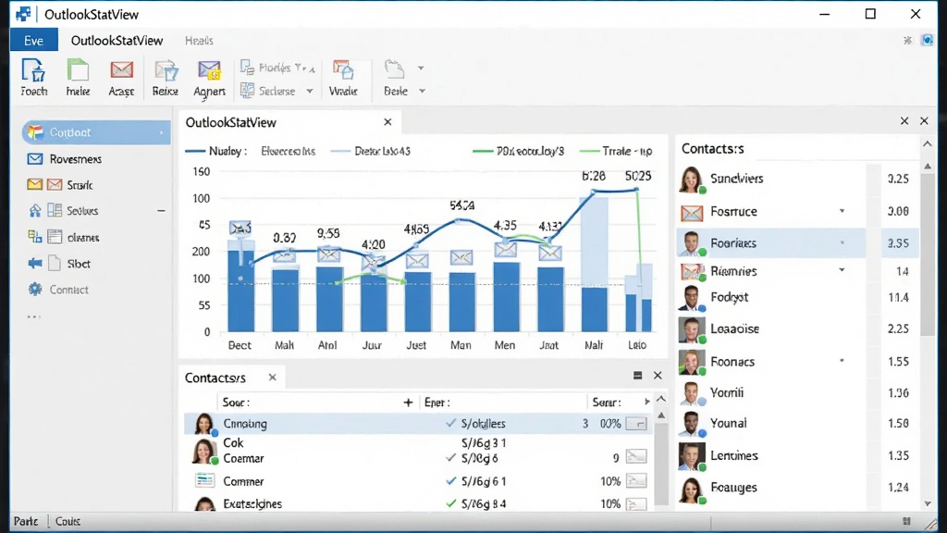The width and height of the screenshot is (947, 533).
Task: Click the column header right arrow
Action: (646, 402)
